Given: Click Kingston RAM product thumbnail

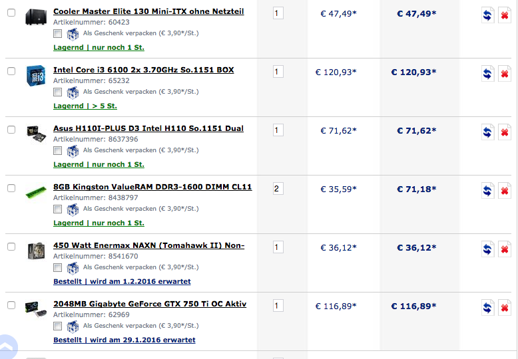Looking at the screenshot, I should (x=36, y=192).
